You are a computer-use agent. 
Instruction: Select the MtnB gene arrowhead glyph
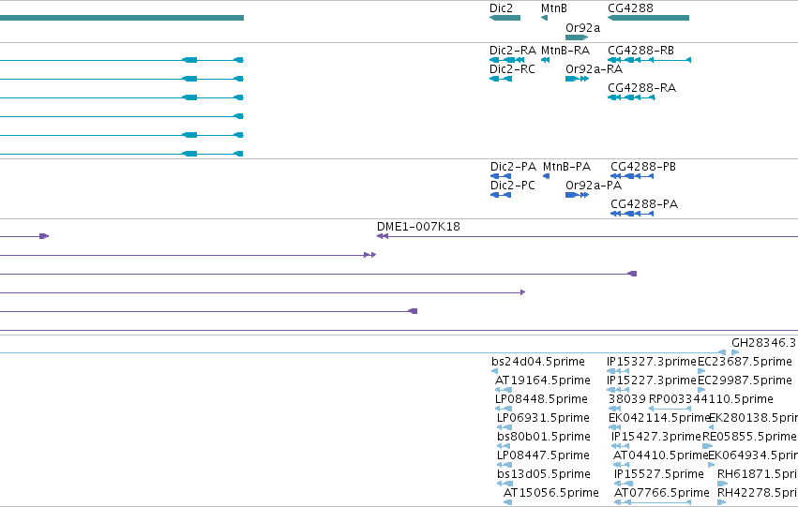[x=544, y=18]
